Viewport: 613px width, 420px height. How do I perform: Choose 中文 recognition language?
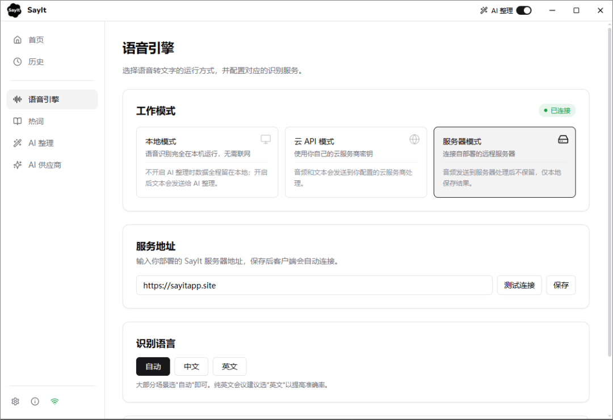click(191, 367)
